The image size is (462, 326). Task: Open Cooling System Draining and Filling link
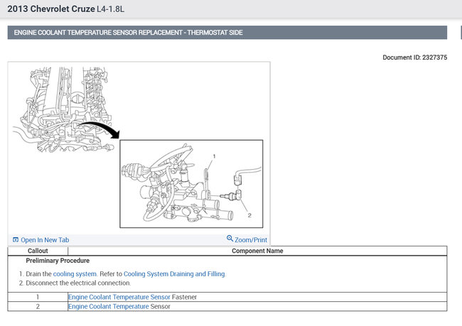click(x=174, y=274)
